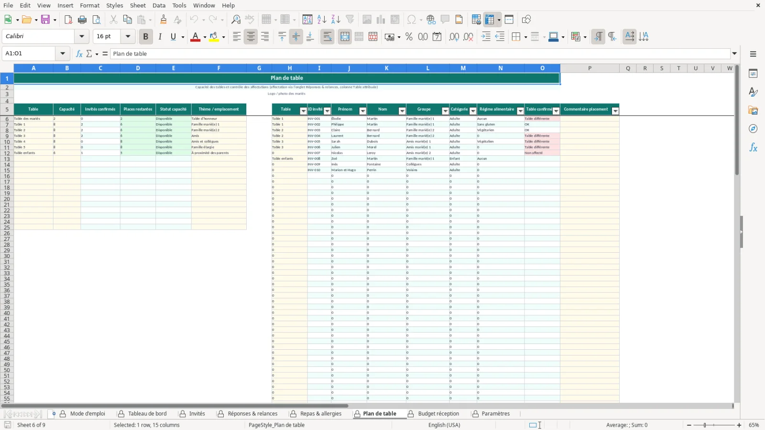This screenshot has height=430, width=765.
Task: Copy selection with the Copy icon
Action: point(127,20)
